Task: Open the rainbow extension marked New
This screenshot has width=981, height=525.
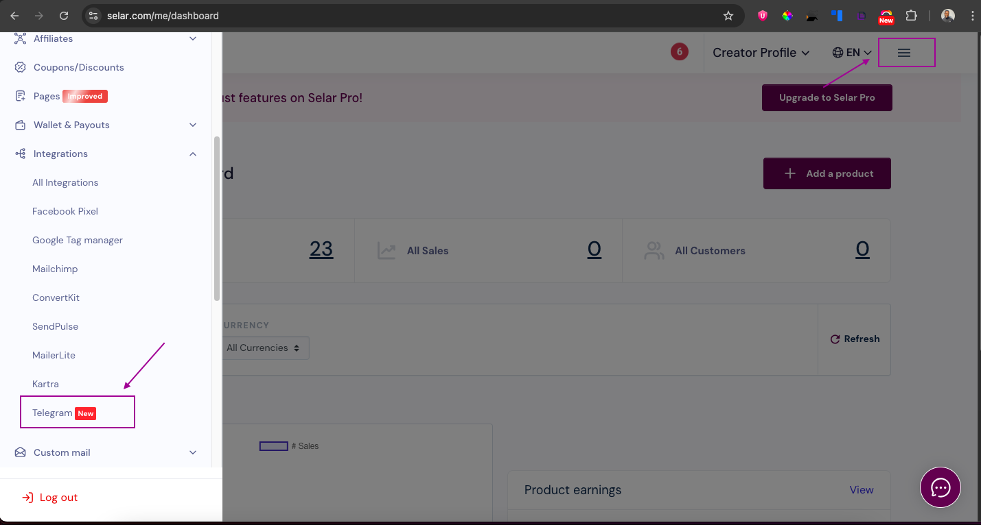Action: coord(886,16)
